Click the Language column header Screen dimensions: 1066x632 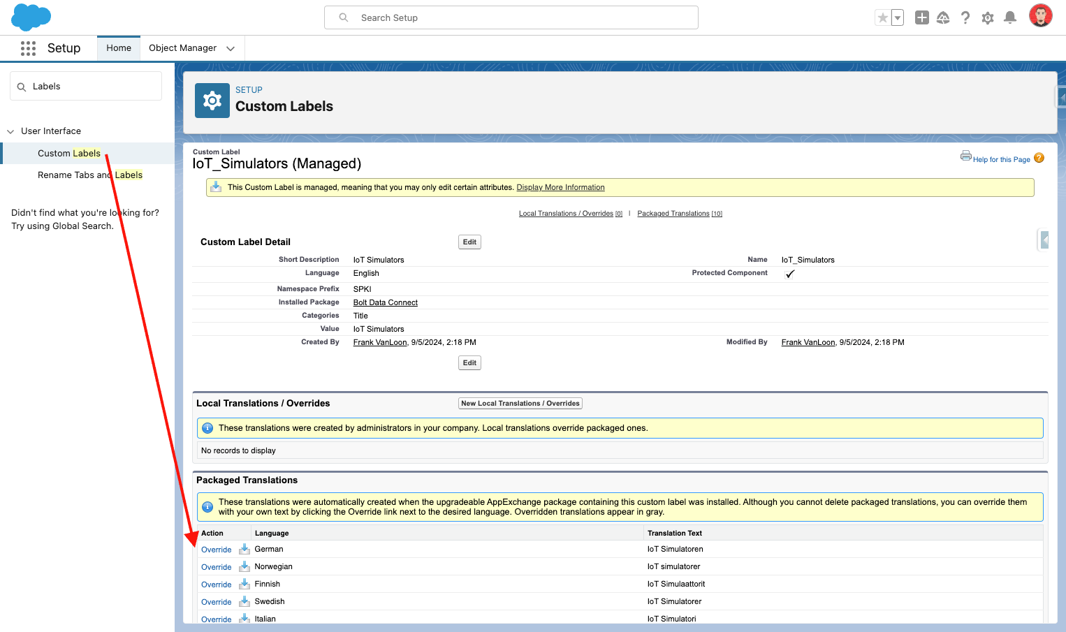[x=272, y=534]
